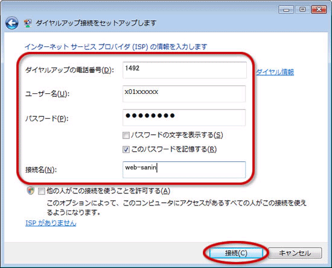Minimize the setup window
The width and height of the screenshot is (332, 268).
pos(286,10)
